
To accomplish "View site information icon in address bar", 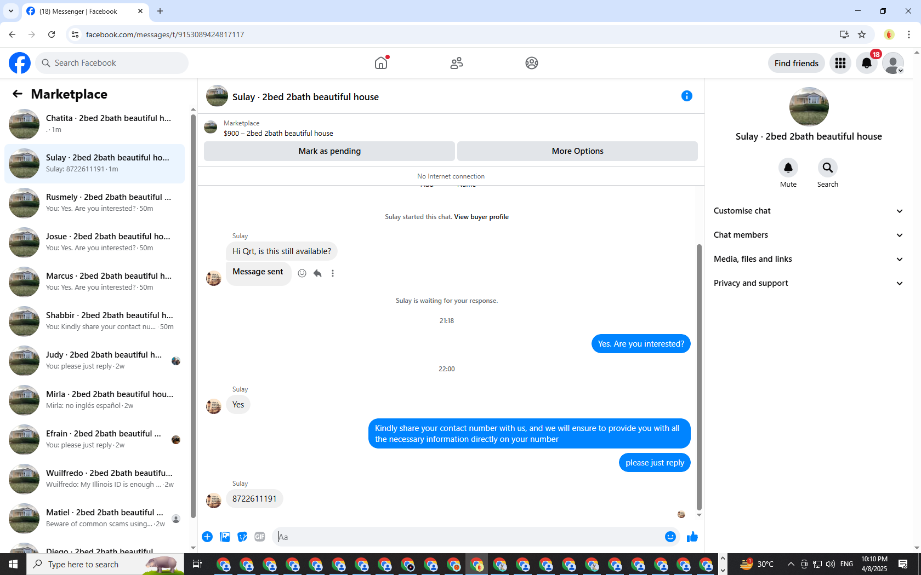I will point(75,34).
